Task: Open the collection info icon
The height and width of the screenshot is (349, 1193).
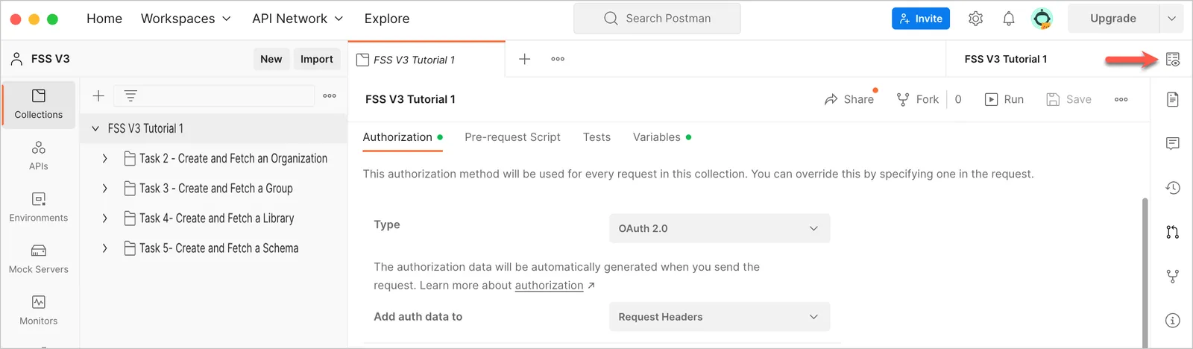Action: point(1173,321)
